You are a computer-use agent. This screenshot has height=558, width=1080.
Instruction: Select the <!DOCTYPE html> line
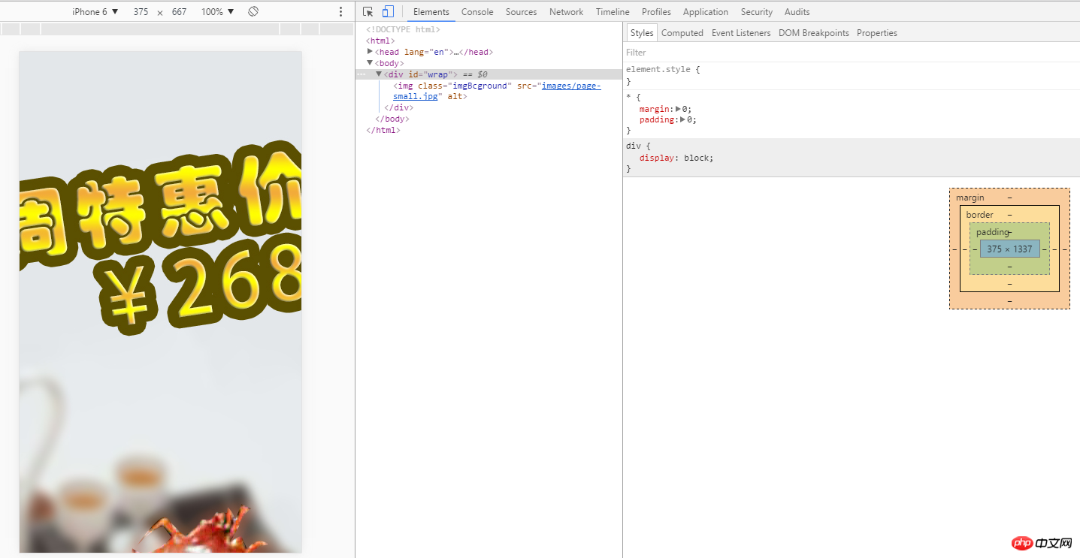click(403, 30)
